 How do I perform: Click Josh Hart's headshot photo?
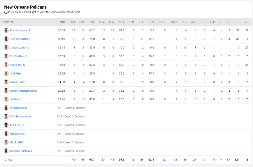[x=6, y=73]
